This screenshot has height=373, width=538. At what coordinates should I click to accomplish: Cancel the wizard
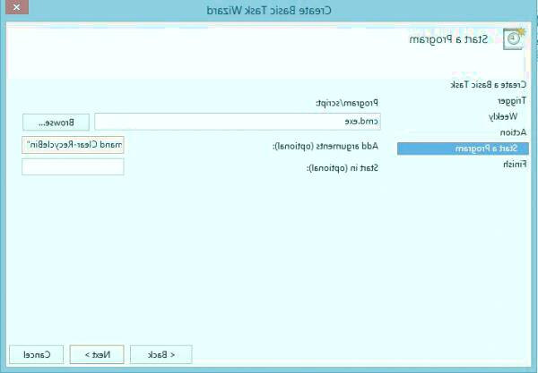point(37,354)
